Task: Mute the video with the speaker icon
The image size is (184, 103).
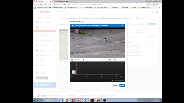Action: [x=110, y=60]
